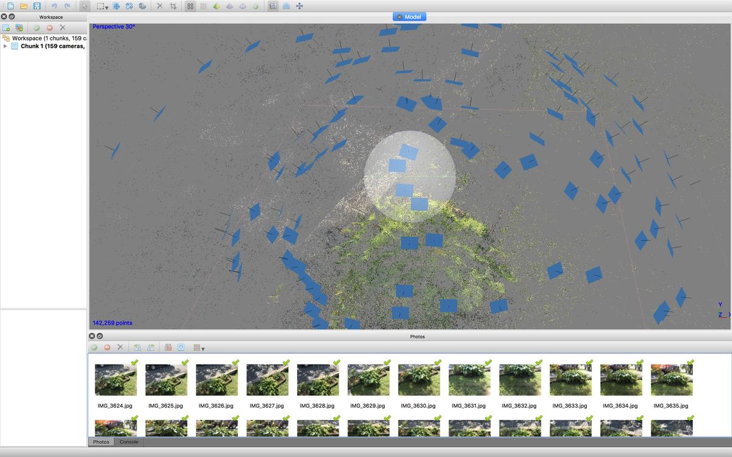This screenshot has width=732, height=457.
Task: Click the Rotate Object tool icon
Action: coord(129,6)
